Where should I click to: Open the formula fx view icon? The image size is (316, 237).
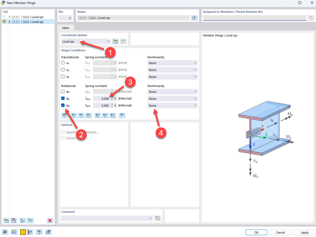48,232
